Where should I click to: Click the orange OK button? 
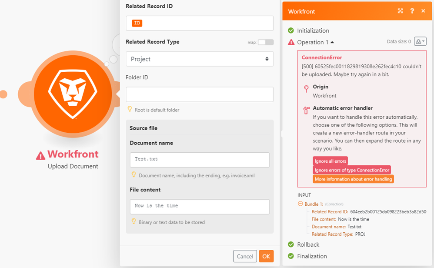(x=266, y=256)
